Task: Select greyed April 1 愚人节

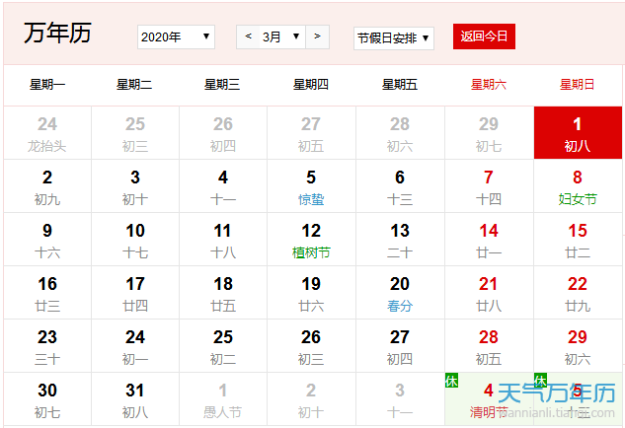Action: point(223,399)
